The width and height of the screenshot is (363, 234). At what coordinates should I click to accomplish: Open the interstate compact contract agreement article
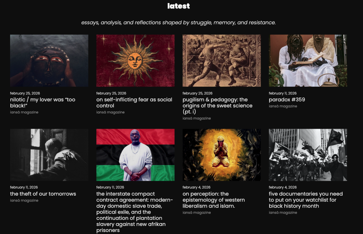pyautogui.click(x=135, y=212)
